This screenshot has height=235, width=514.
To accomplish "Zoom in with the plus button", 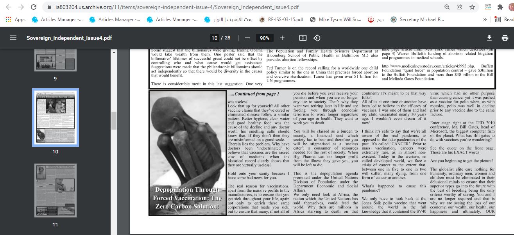I will click(282, 38).
